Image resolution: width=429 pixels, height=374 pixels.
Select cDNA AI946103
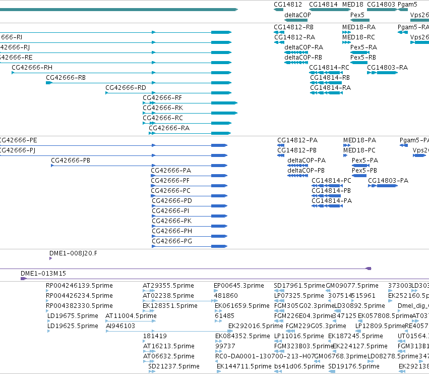point(120,326)
